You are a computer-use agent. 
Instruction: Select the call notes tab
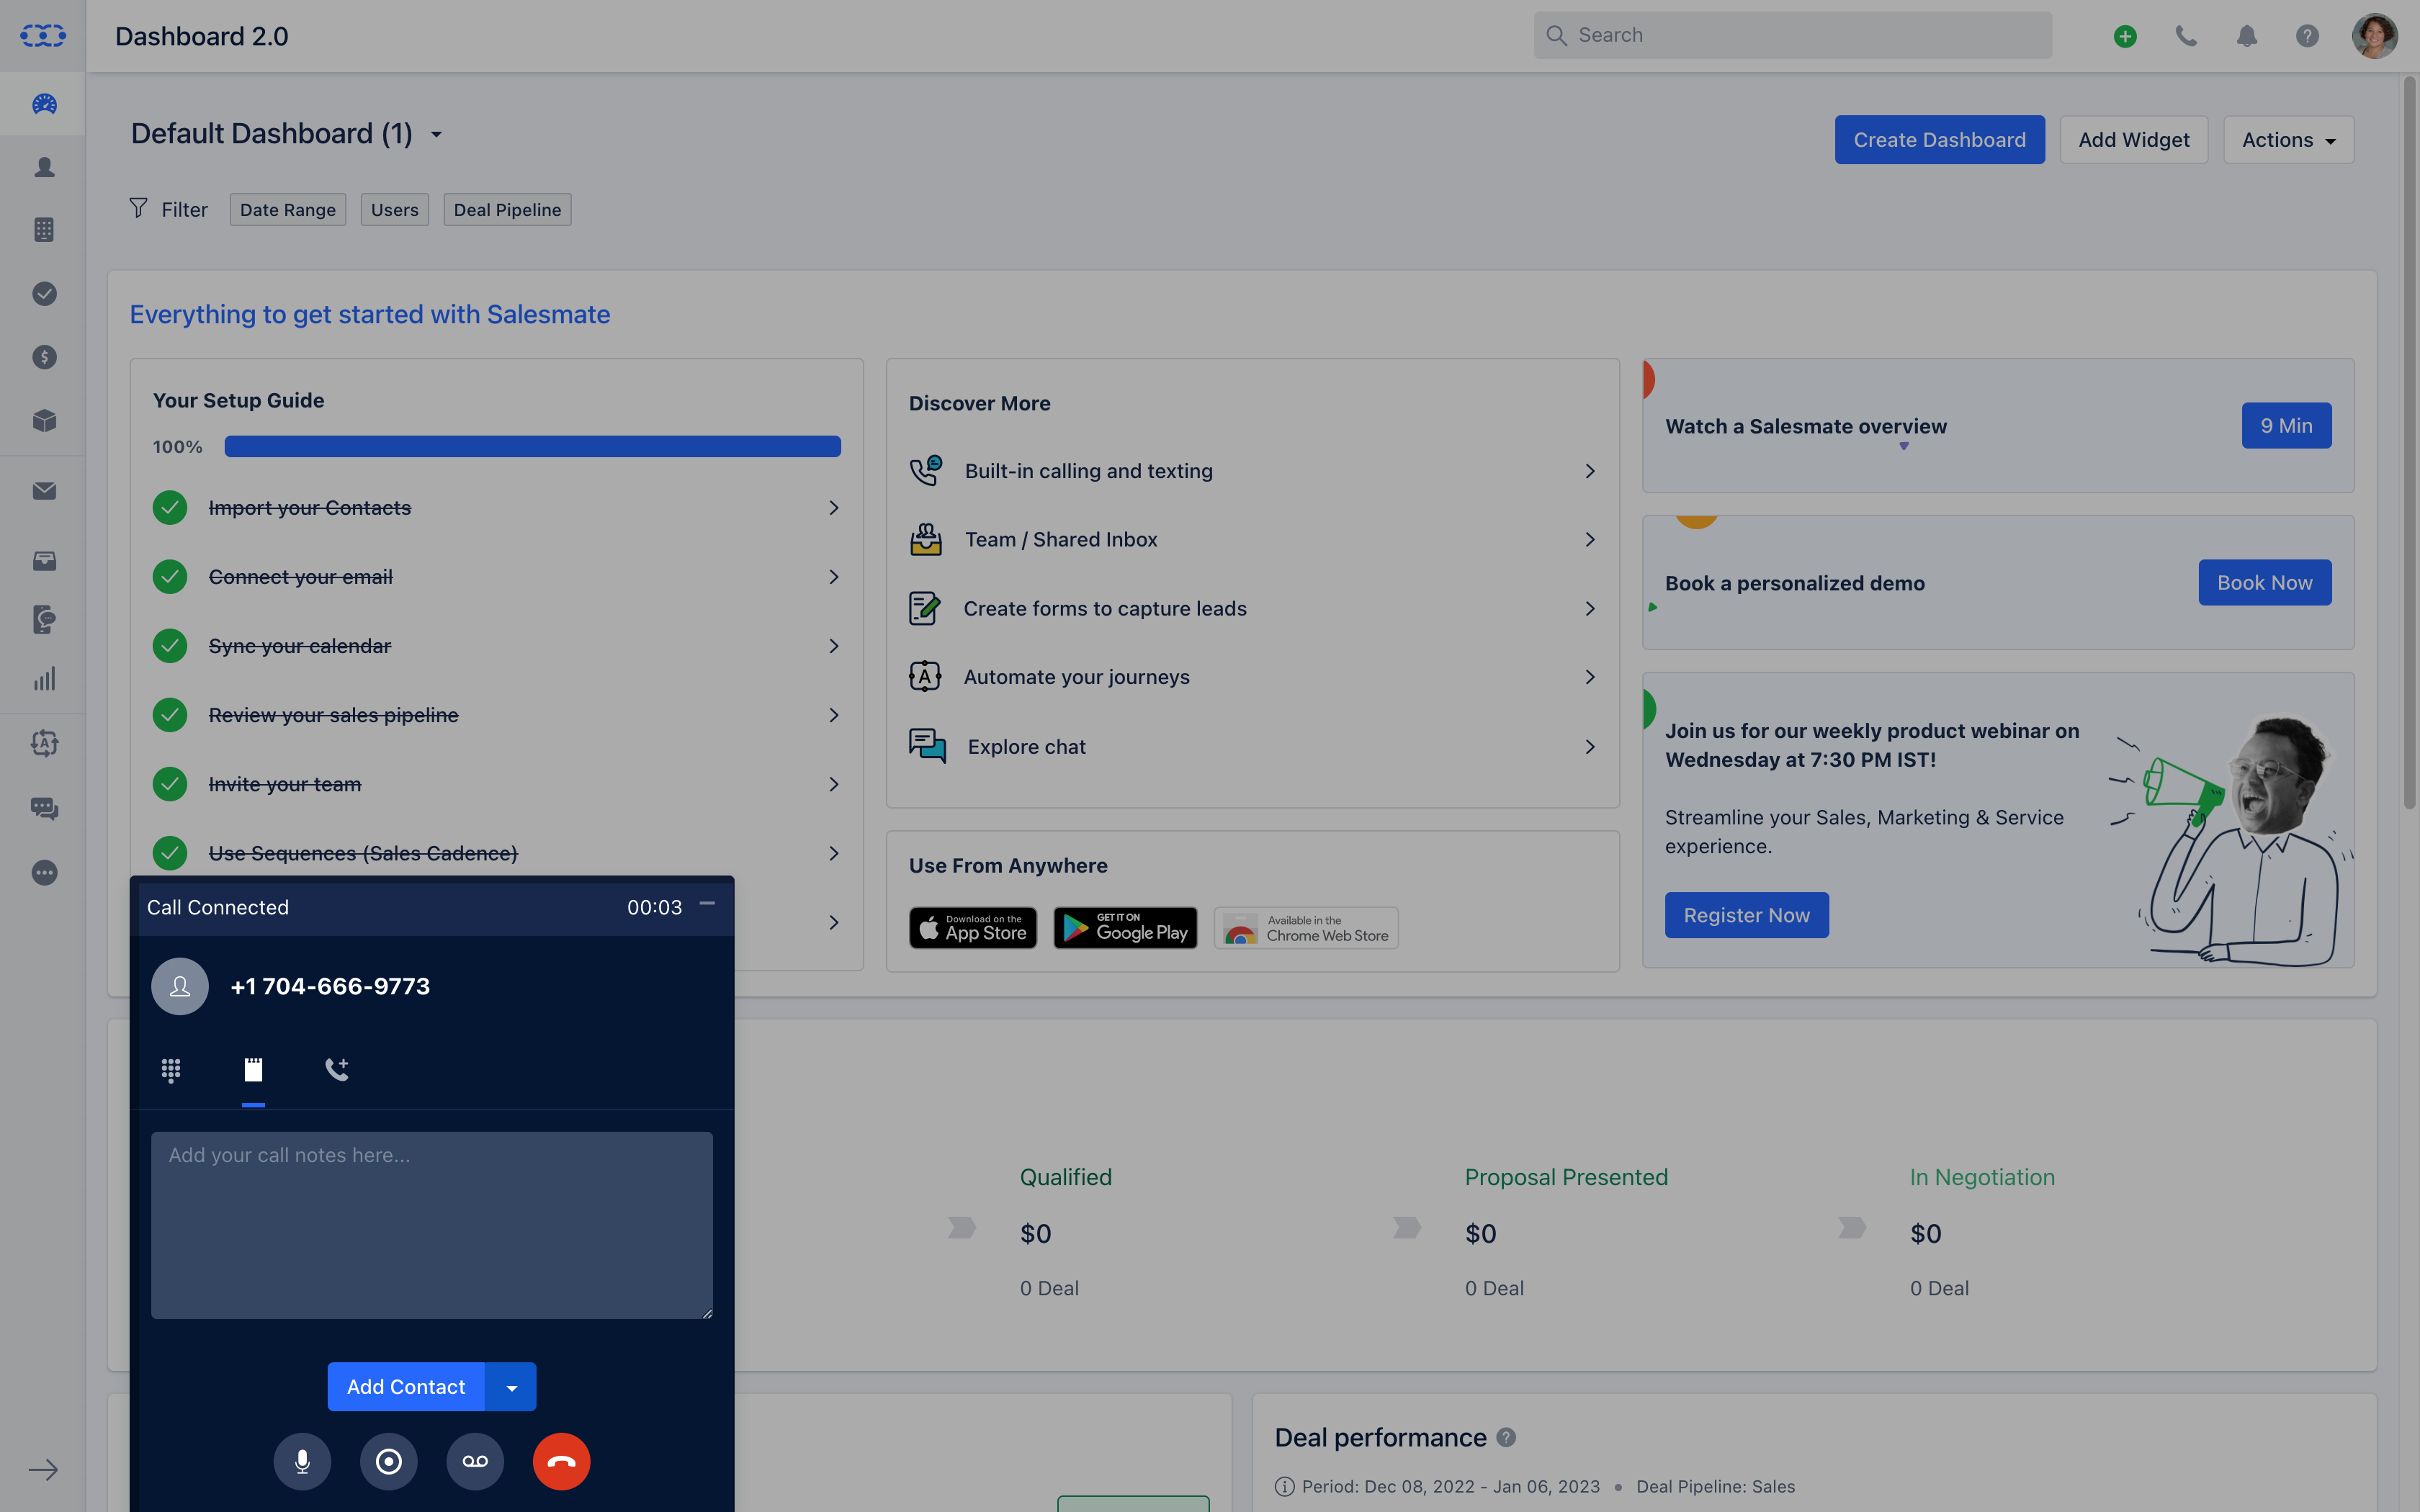coord(253,1070)
